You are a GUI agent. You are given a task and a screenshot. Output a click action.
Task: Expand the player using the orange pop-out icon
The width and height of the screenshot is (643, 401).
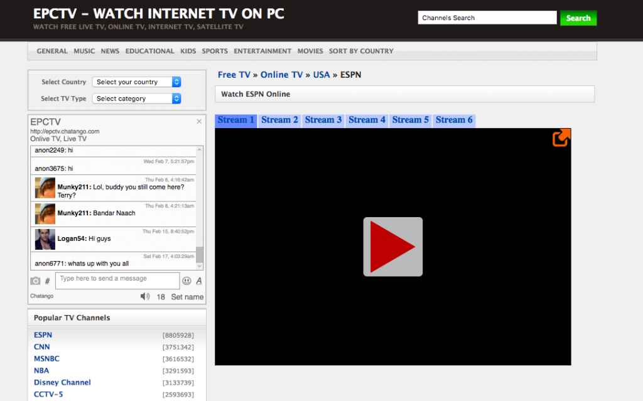coord(561,137)
